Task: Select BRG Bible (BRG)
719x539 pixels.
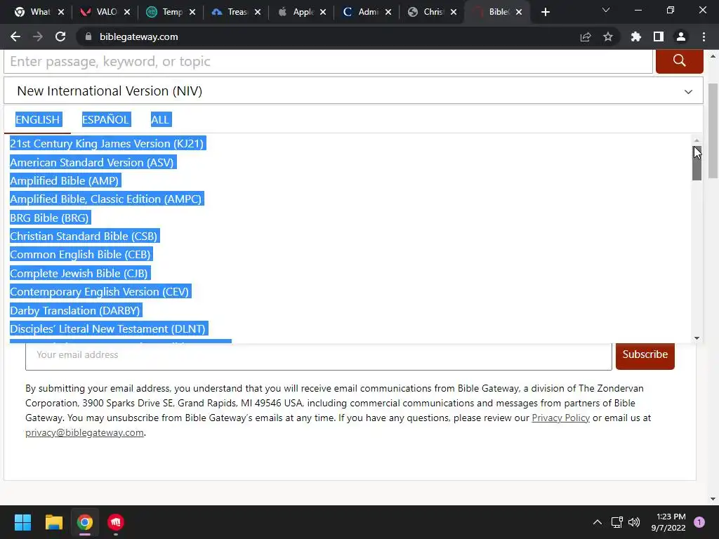Action: 49,218
